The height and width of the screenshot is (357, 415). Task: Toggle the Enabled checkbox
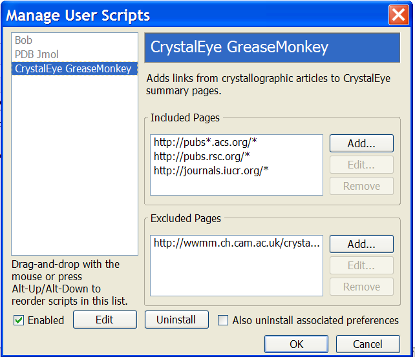point(19,320)
